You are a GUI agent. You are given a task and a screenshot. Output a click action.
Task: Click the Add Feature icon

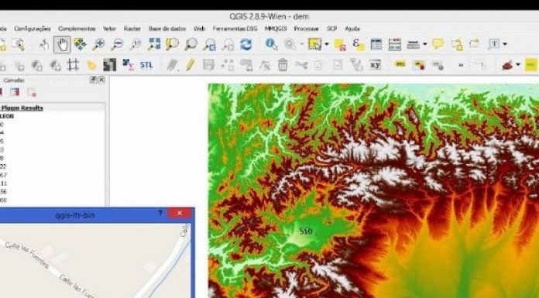point(227,64)
